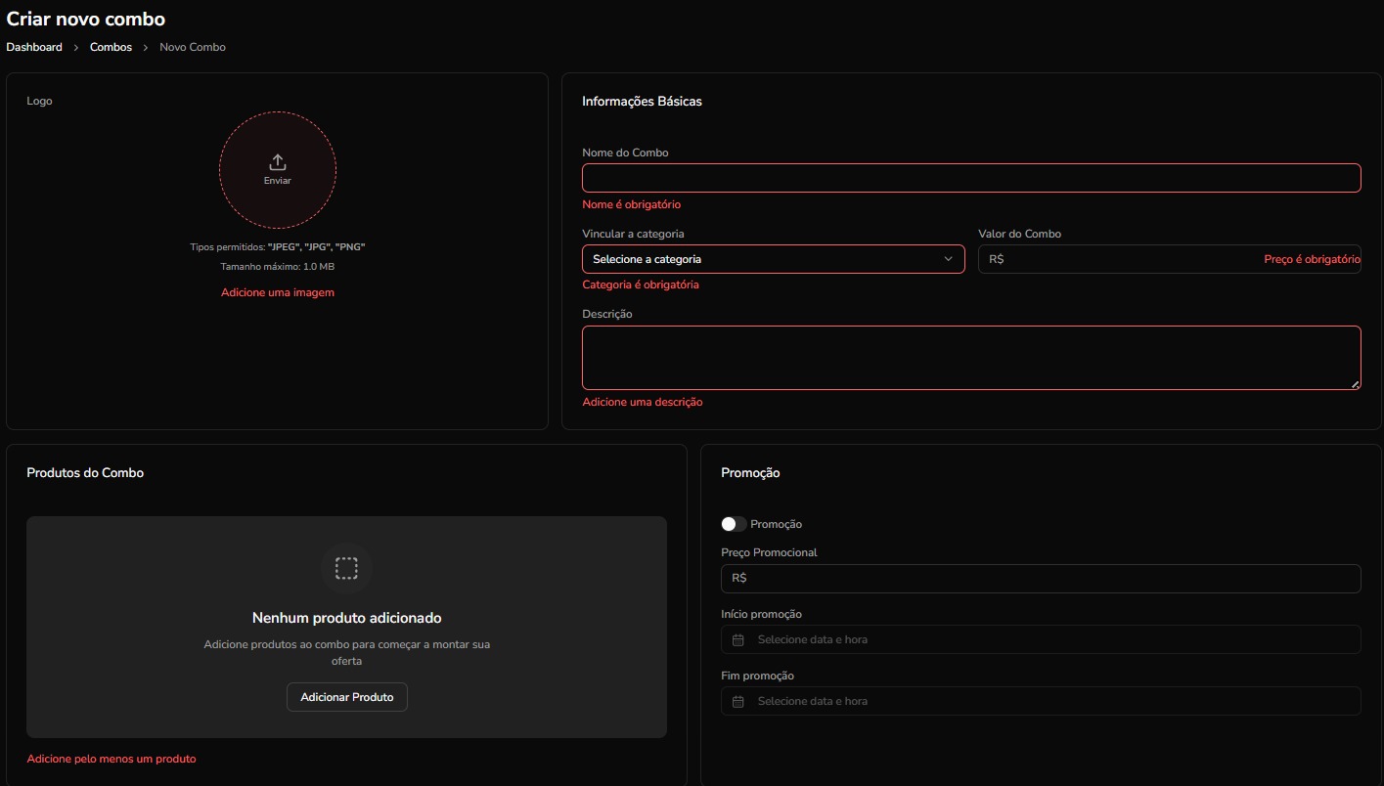Click the Descrição textarea resize handle

tap(1355, 384)
